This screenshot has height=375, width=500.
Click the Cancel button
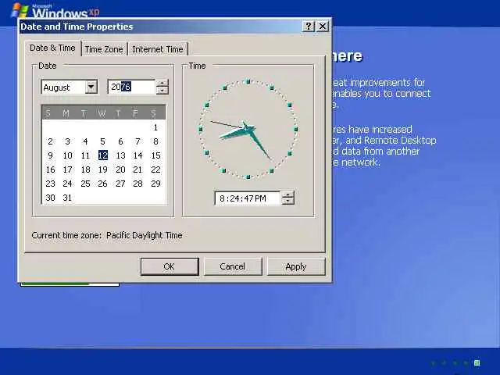[233, 266]
